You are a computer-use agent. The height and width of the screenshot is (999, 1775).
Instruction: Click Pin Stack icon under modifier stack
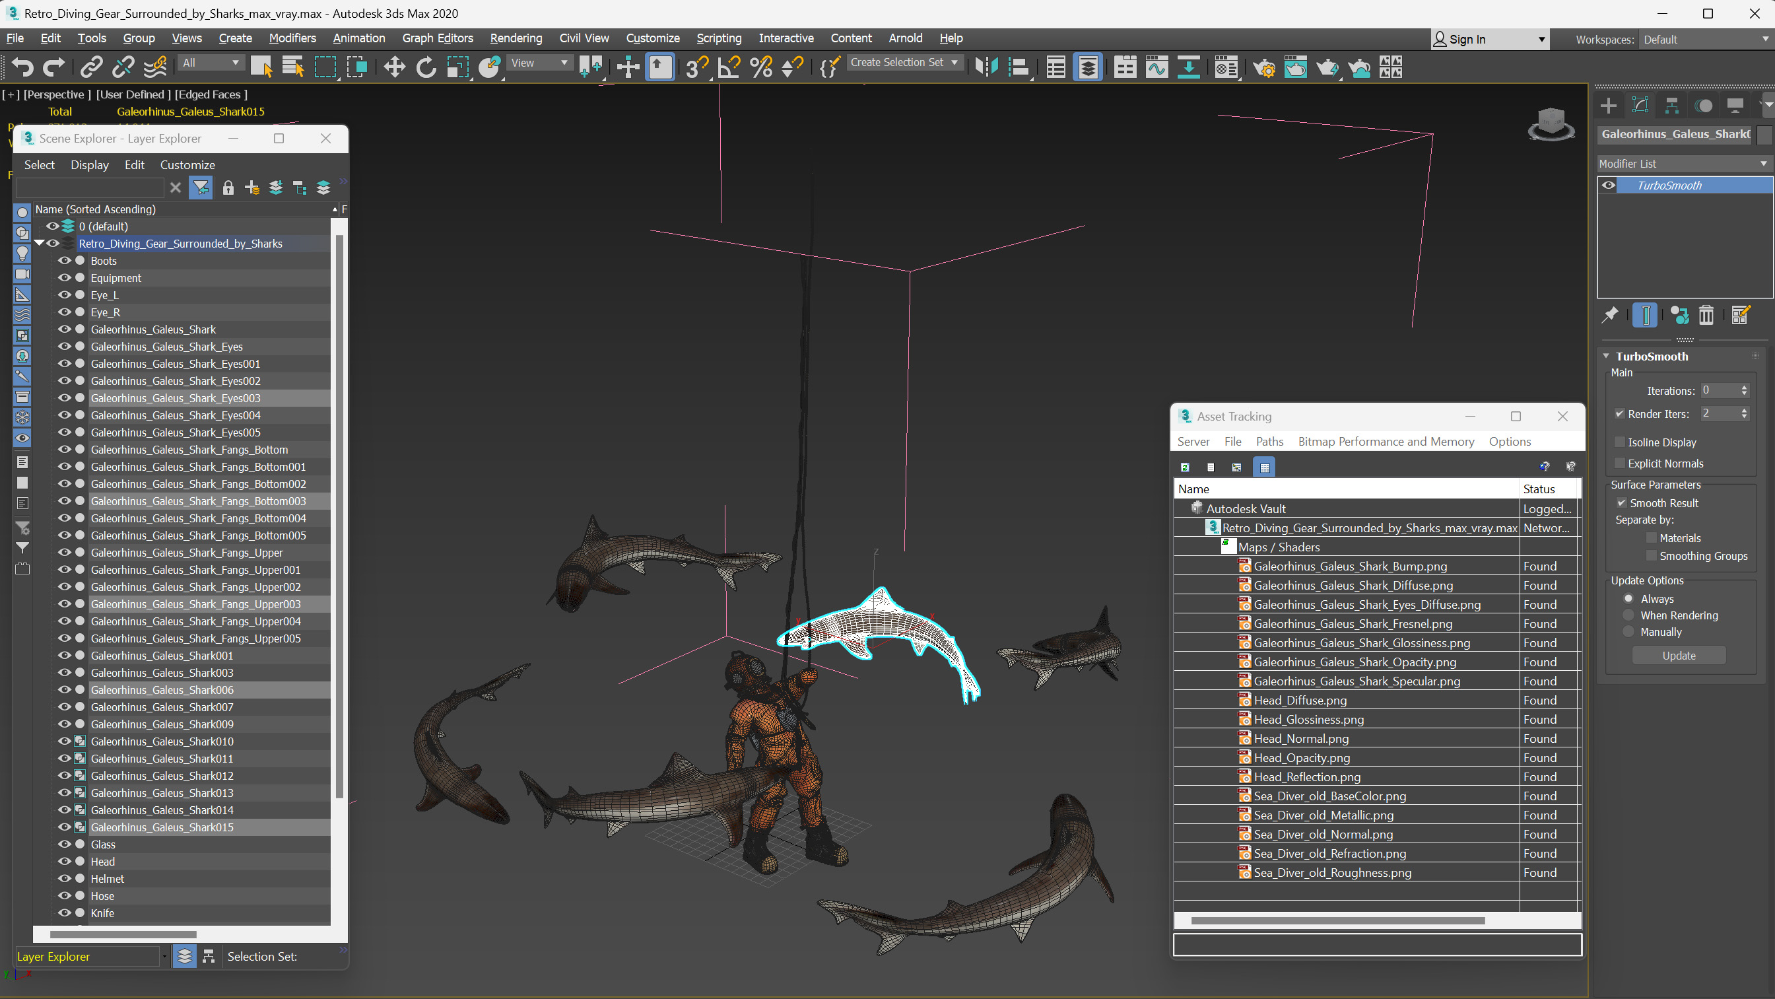1609,315
